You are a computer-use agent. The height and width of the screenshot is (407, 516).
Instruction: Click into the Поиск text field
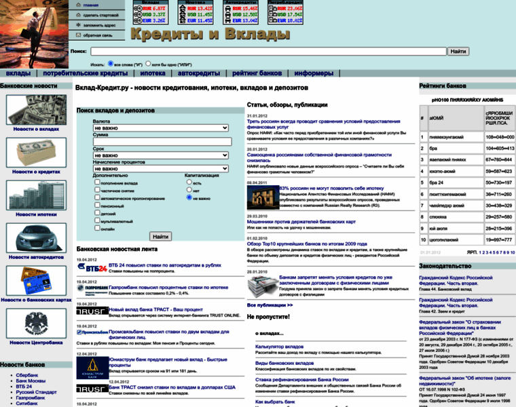point(269,52)
